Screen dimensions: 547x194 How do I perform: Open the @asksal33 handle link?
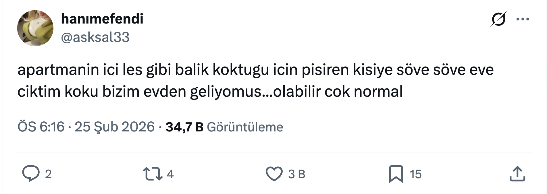[x=95, y=37]
